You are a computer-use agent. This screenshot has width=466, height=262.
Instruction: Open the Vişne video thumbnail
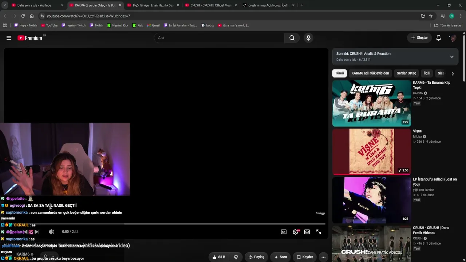(x=372, y=152)
